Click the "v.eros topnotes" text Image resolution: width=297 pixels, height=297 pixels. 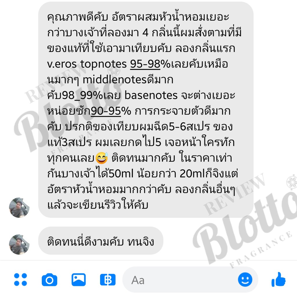87,64
